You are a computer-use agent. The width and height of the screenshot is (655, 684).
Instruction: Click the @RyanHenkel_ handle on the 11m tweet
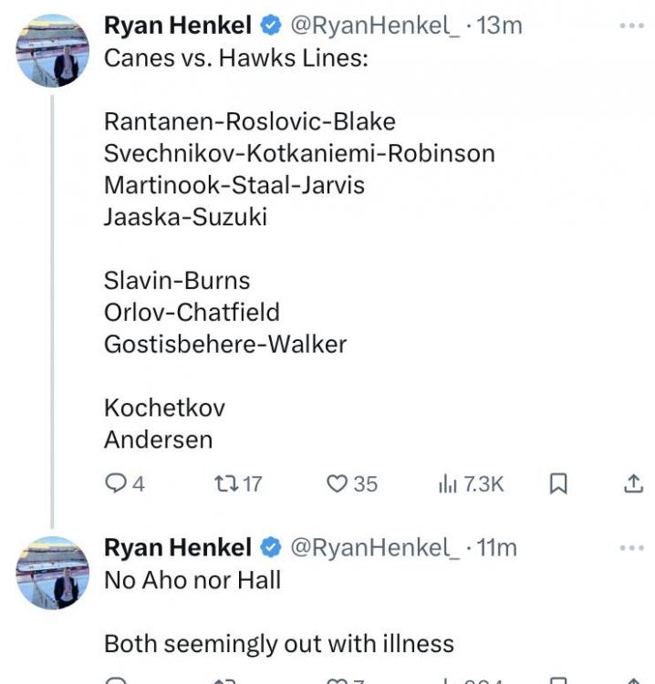pyautogui.click(x=375, y=547)
